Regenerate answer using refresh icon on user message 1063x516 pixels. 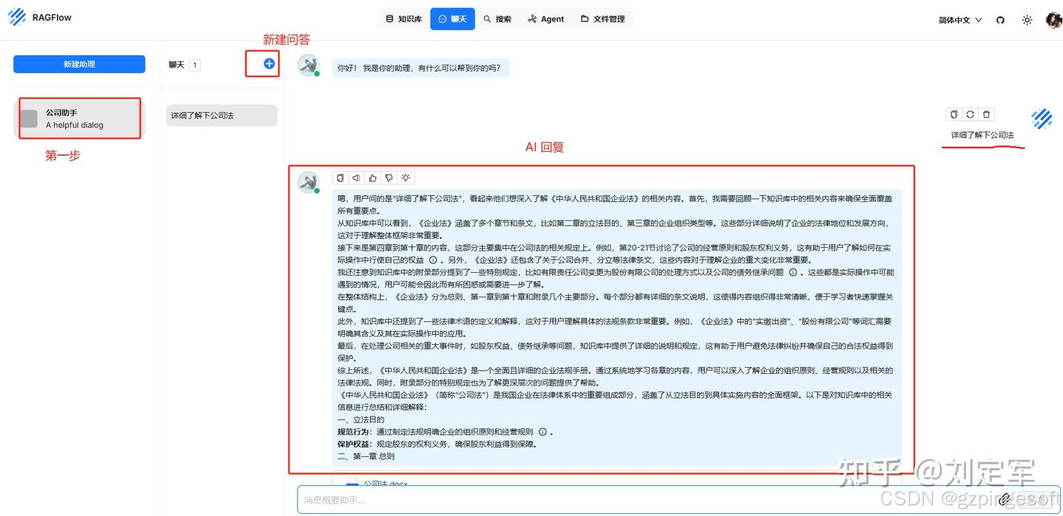[970, 114]
